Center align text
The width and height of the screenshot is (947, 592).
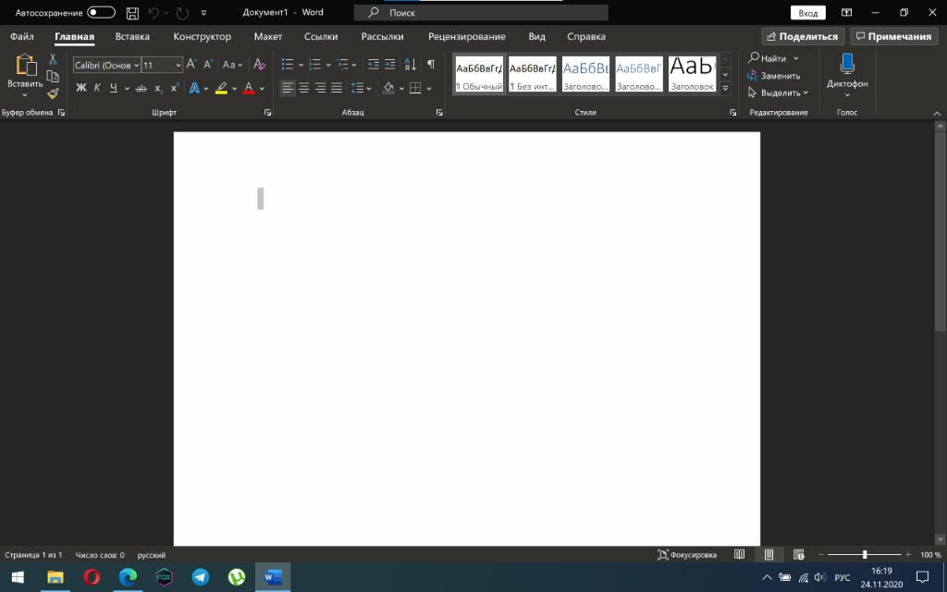(303, 88)
